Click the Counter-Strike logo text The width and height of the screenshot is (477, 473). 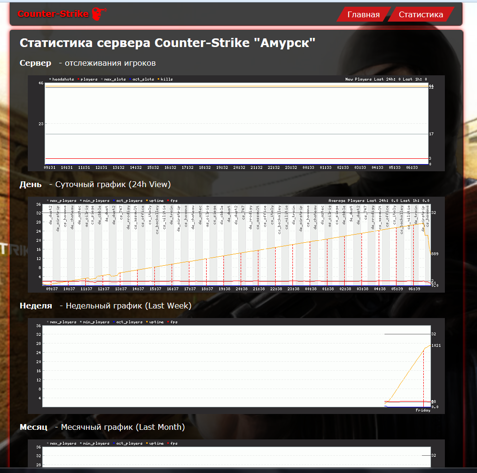click(53, 14)
